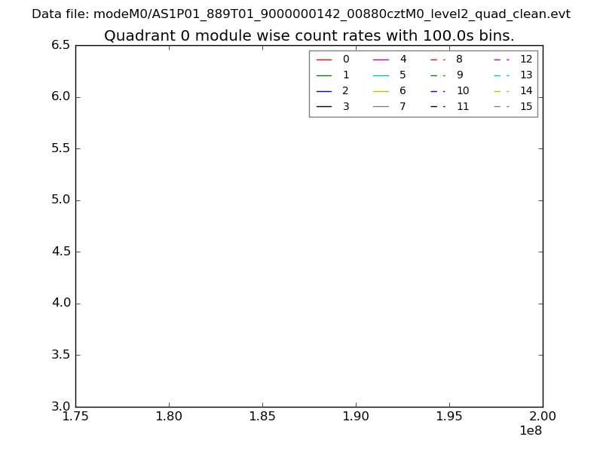
Task: Click the blue line sample for module 2
Action: pos(324,90)
